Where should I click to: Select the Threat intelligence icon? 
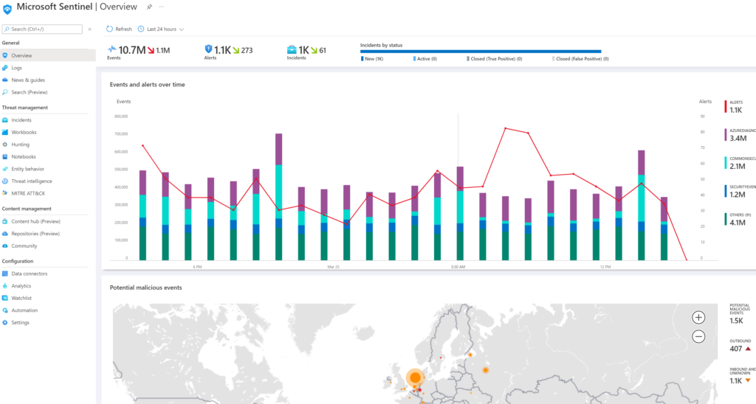(5, 181)
